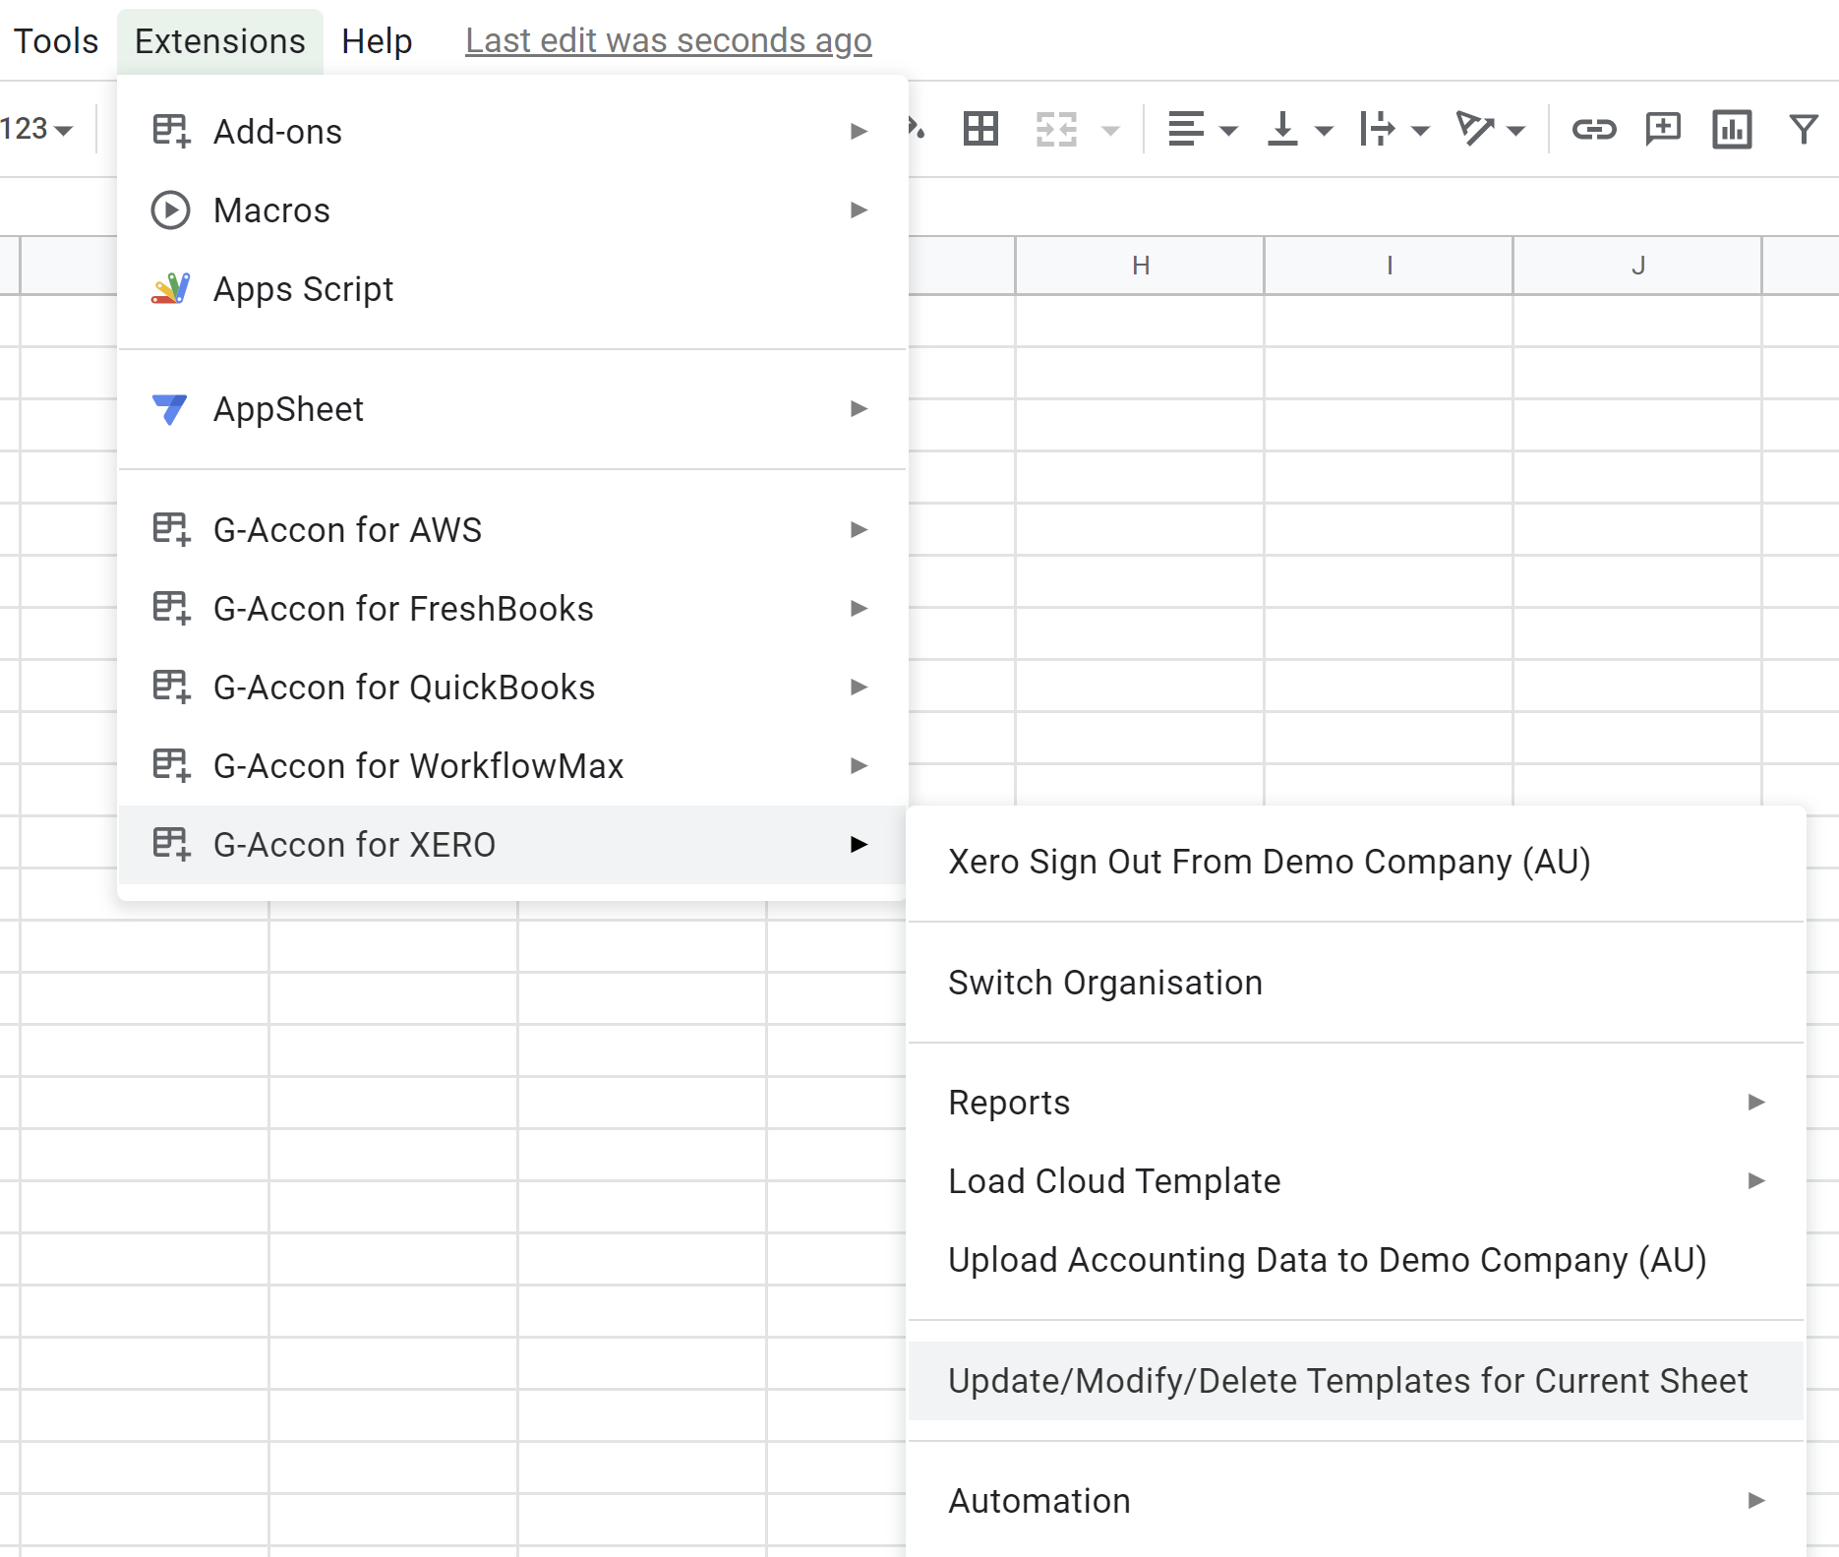Click the vertical align icon
This screenshot has height=1557, width=1839.
[1282, 129]
